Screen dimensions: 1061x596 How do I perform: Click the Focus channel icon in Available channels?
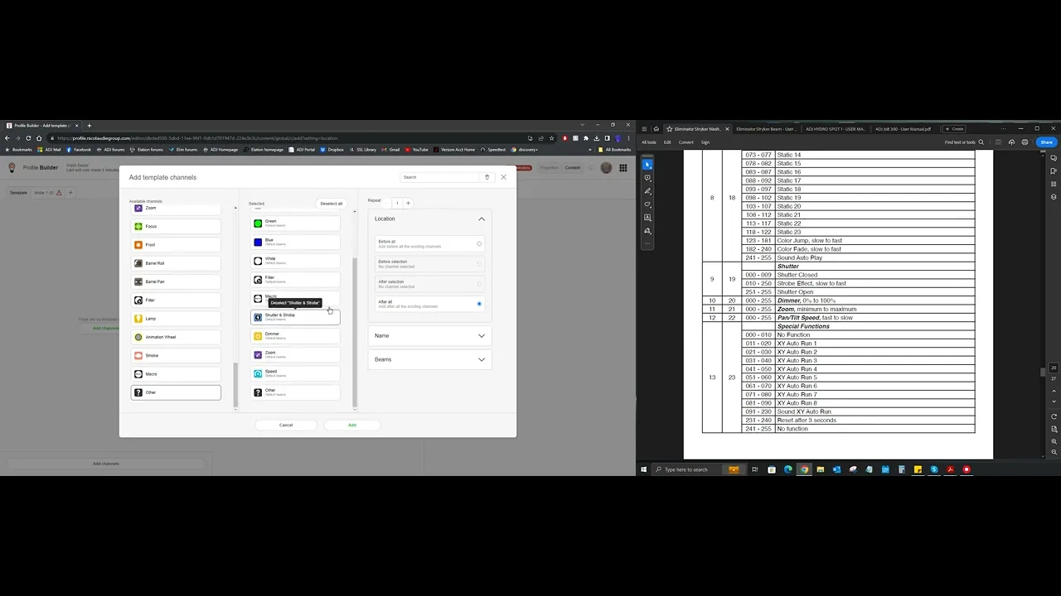tap(138, 227)
